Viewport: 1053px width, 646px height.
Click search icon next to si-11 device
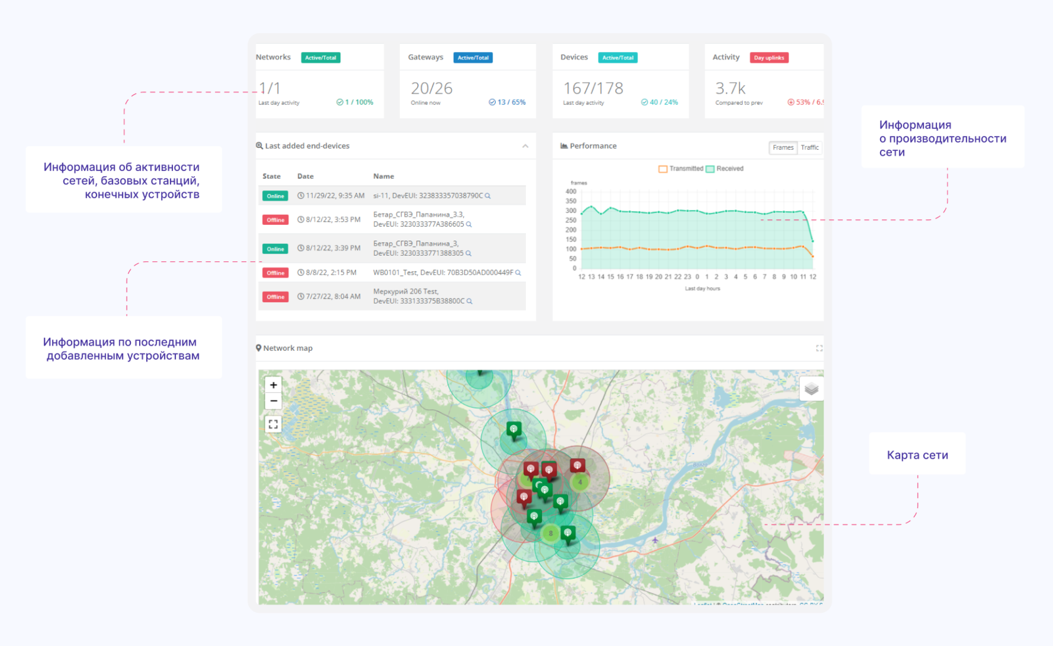pos(488,196)
